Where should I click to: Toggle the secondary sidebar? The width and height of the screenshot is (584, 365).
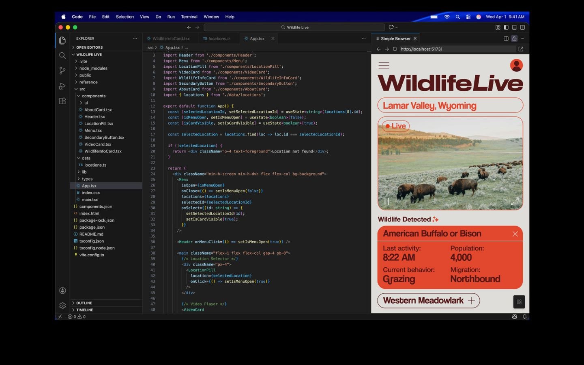pos(522,27)
